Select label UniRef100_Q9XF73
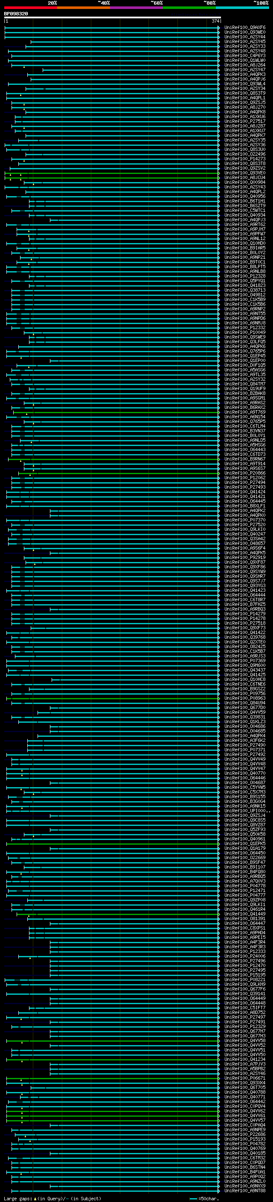 tap(245, 628)
